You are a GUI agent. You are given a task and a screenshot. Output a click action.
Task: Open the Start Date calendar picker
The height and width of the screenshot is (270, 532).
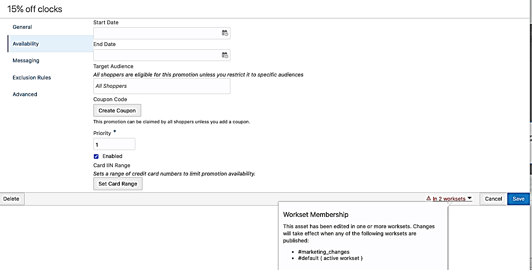225,33
